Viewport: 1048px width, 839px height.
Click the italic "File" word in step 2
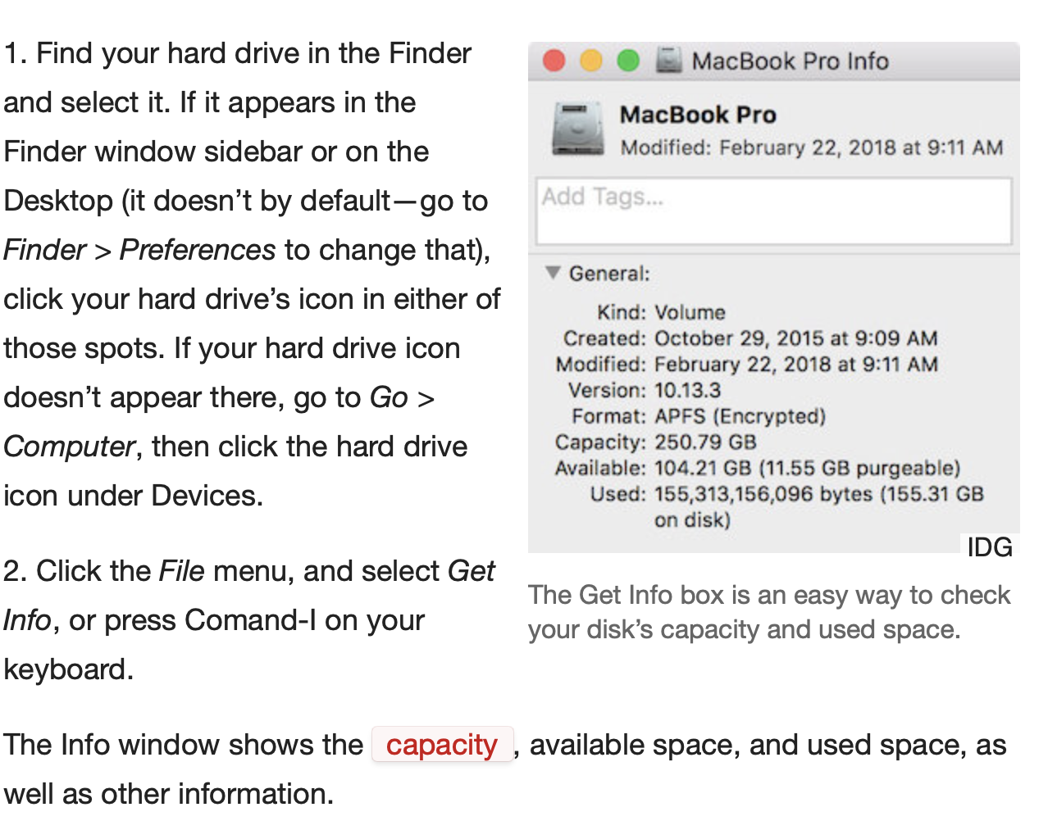(x=181, y=571)
